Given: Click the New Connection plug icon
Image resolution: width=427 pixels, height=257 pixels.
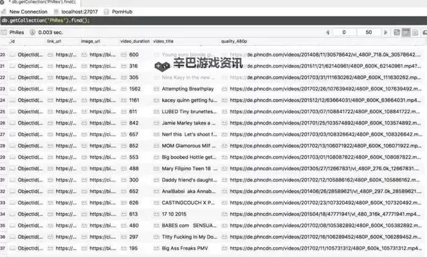Looking at the screenshot, I should tap(4, 12).
